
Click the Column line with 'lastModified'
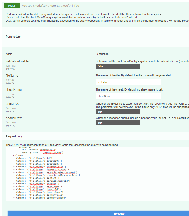[x=40, y=167]
